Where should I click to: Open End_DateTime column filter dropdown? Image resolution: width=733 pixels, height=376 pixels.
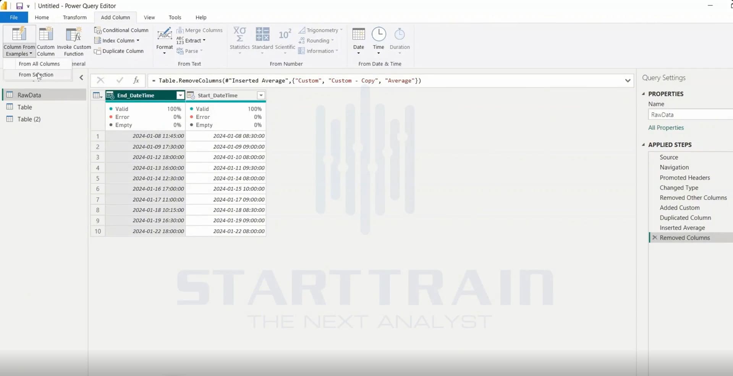(180, 95)
